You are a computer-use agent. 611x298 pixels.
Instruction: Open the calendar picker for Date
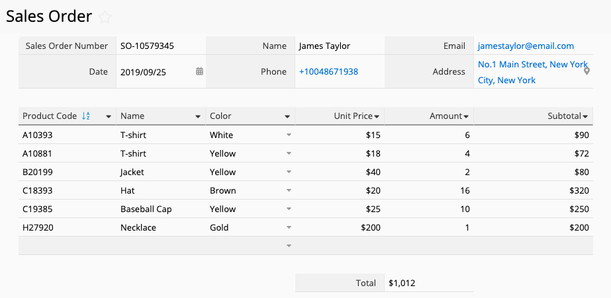click(x=199, y=71)
